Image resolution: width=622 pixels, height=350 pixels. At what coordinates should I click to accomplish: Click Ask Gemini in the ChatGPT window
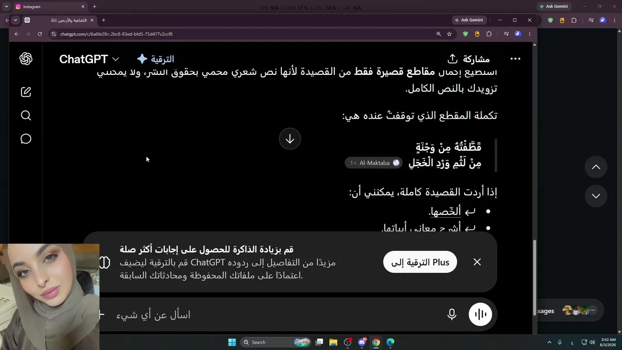[468, 20]
